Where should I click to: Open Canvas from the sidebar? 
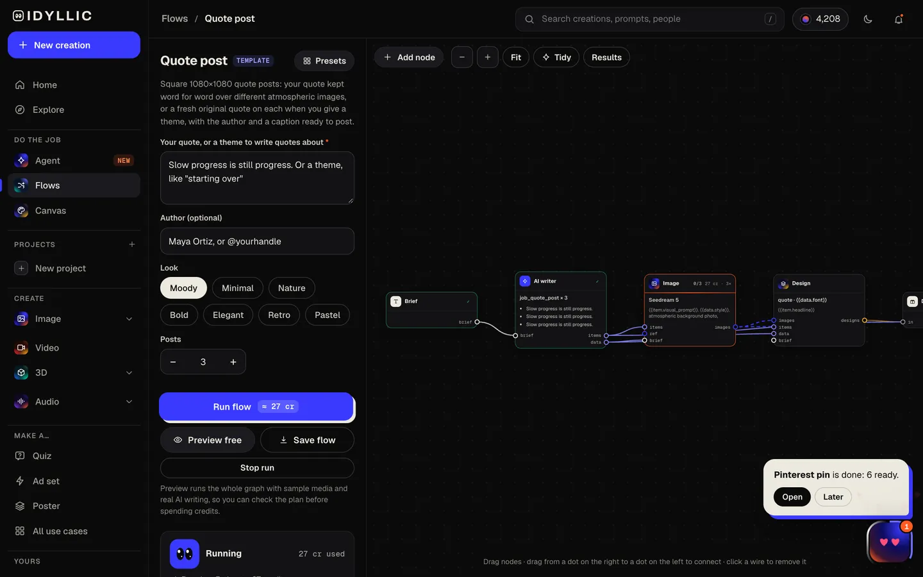pyautogui.click(x=74, y=210)
